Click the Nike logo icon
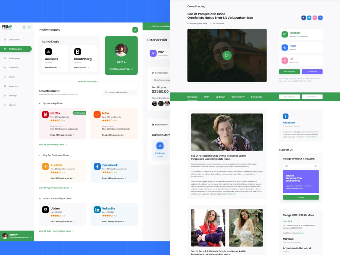The height and width of the screenshot is (255, 340). pyautogui.click(x=97, y=115)
